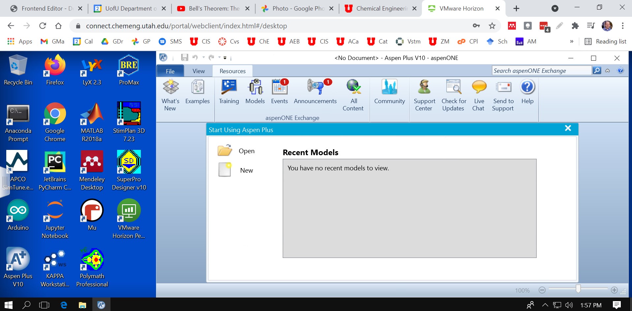Select Aspen Plus V10 desktop icon

coord(18,267)
